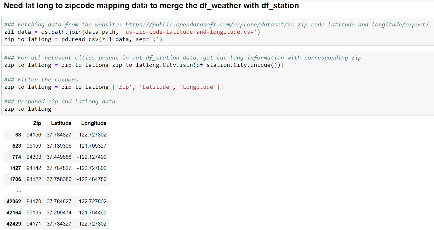Viewport: 434px width, 230px height.
Task: Click the Zip column header
Action: pyautogui.click(x=37, y=123)
